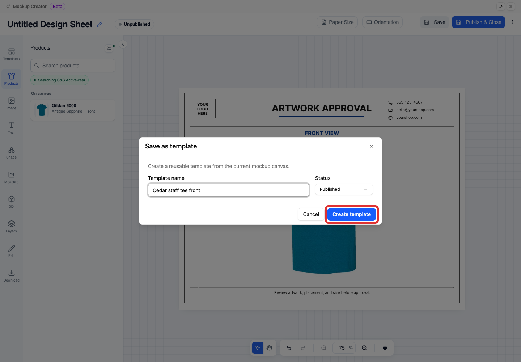Image resolution: width=521 pixels, height=362 pixels.
Task: Click the hello@yourshop.com text on canvas
Action: [415, 110]
